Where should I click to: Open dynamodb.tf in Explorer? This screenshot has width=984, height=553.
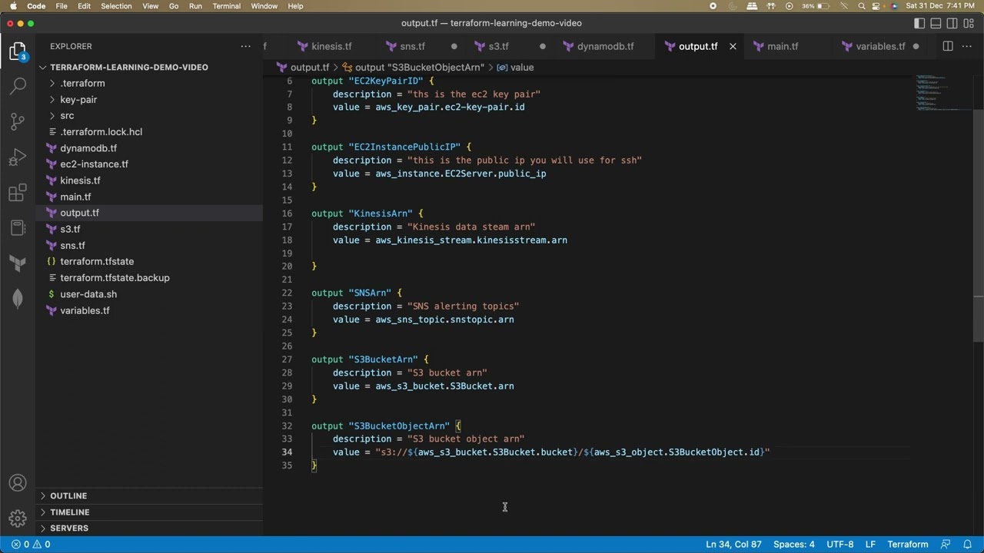[88, 148]
